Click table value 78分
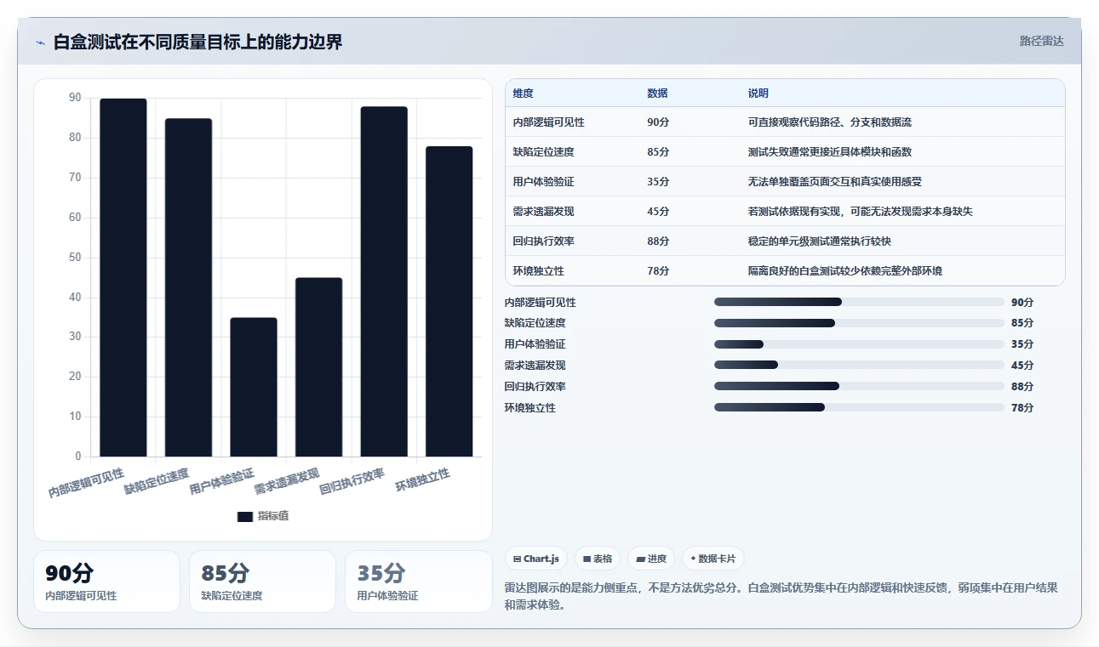 pos(658,271)
